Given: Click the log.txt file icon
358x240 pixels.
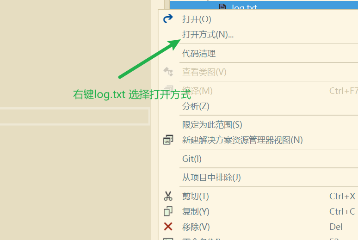Looking at the screenshot, I should coord(222,7).
